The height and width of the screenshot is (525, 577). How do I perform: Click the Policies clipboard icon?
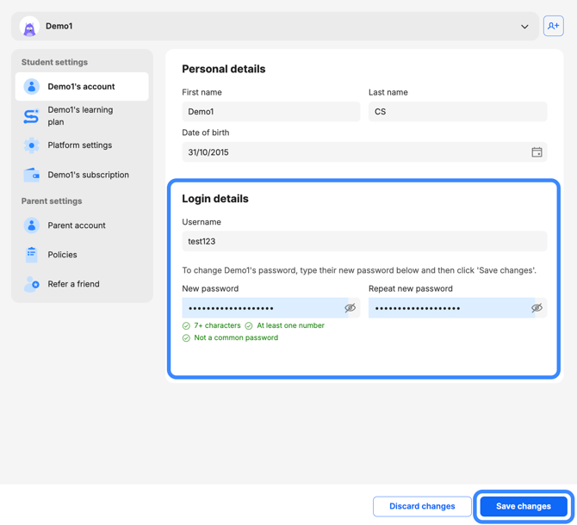click(32, 255)
